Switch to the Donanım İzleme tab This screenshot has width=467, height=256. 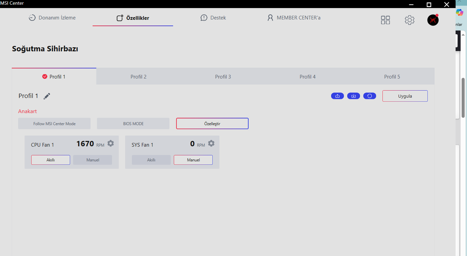[x=52, y=18]
